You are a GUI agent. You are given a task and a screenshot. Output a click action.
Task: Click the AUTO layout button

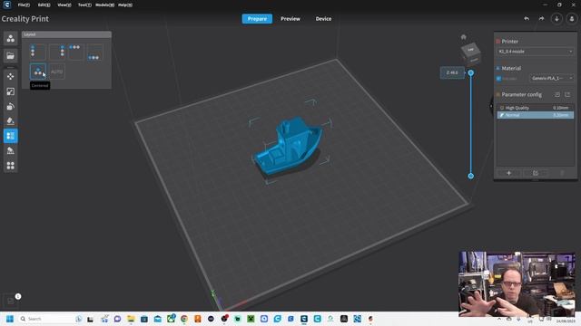click(56, 72)
